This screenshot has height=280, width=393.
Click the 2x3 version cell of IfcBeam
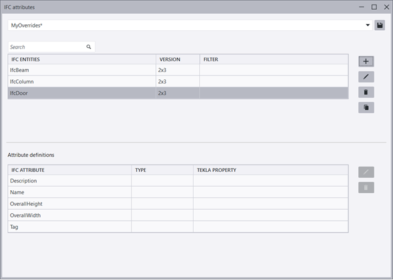click(178, 70)
